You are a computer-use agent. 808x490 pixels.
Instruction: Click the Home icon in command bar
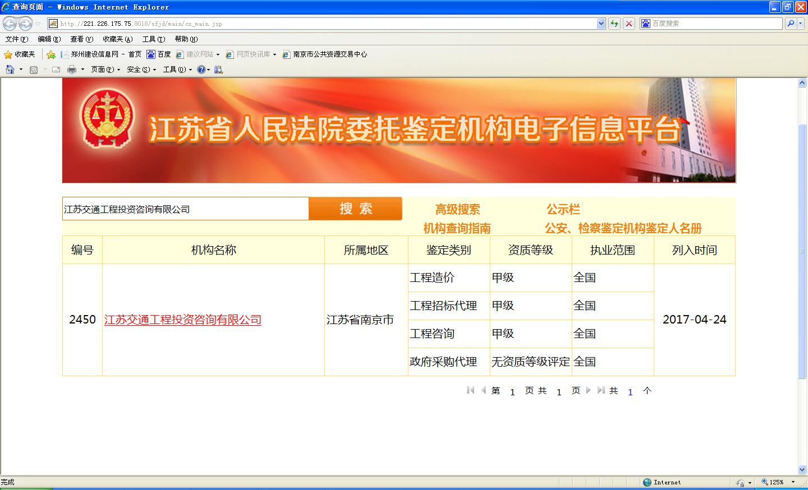pyautogui.click(x=10, y=70)
